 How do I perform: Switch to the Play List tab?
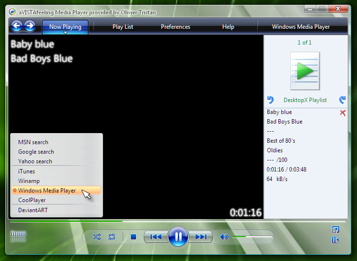click(123, 27)
